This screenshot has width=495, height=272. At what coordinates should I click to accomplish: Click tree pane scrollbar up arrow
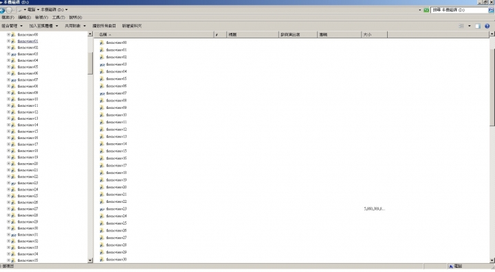pyautogui.click(x=90, y=34)
